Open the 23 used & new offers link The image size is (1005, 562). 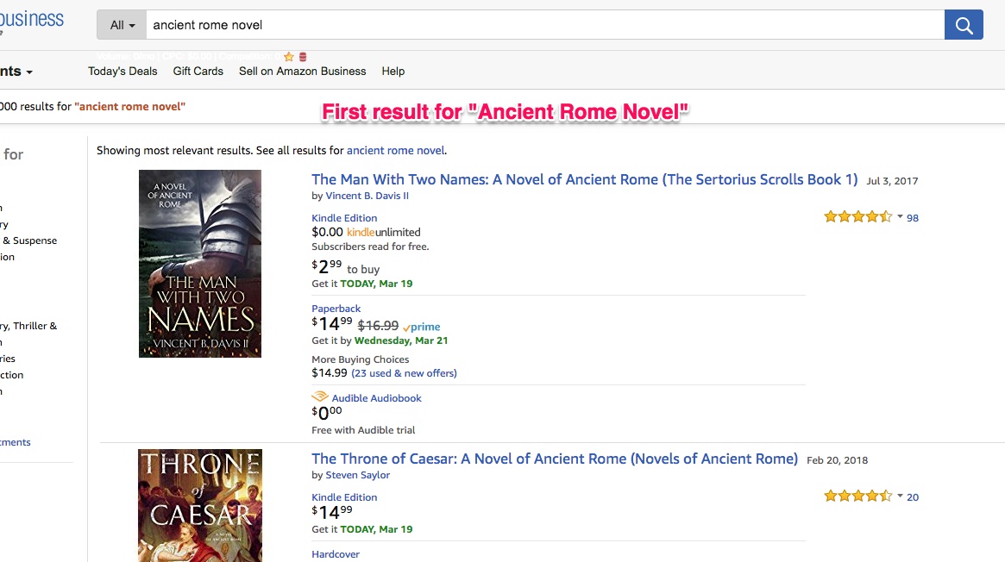[404, 373]
